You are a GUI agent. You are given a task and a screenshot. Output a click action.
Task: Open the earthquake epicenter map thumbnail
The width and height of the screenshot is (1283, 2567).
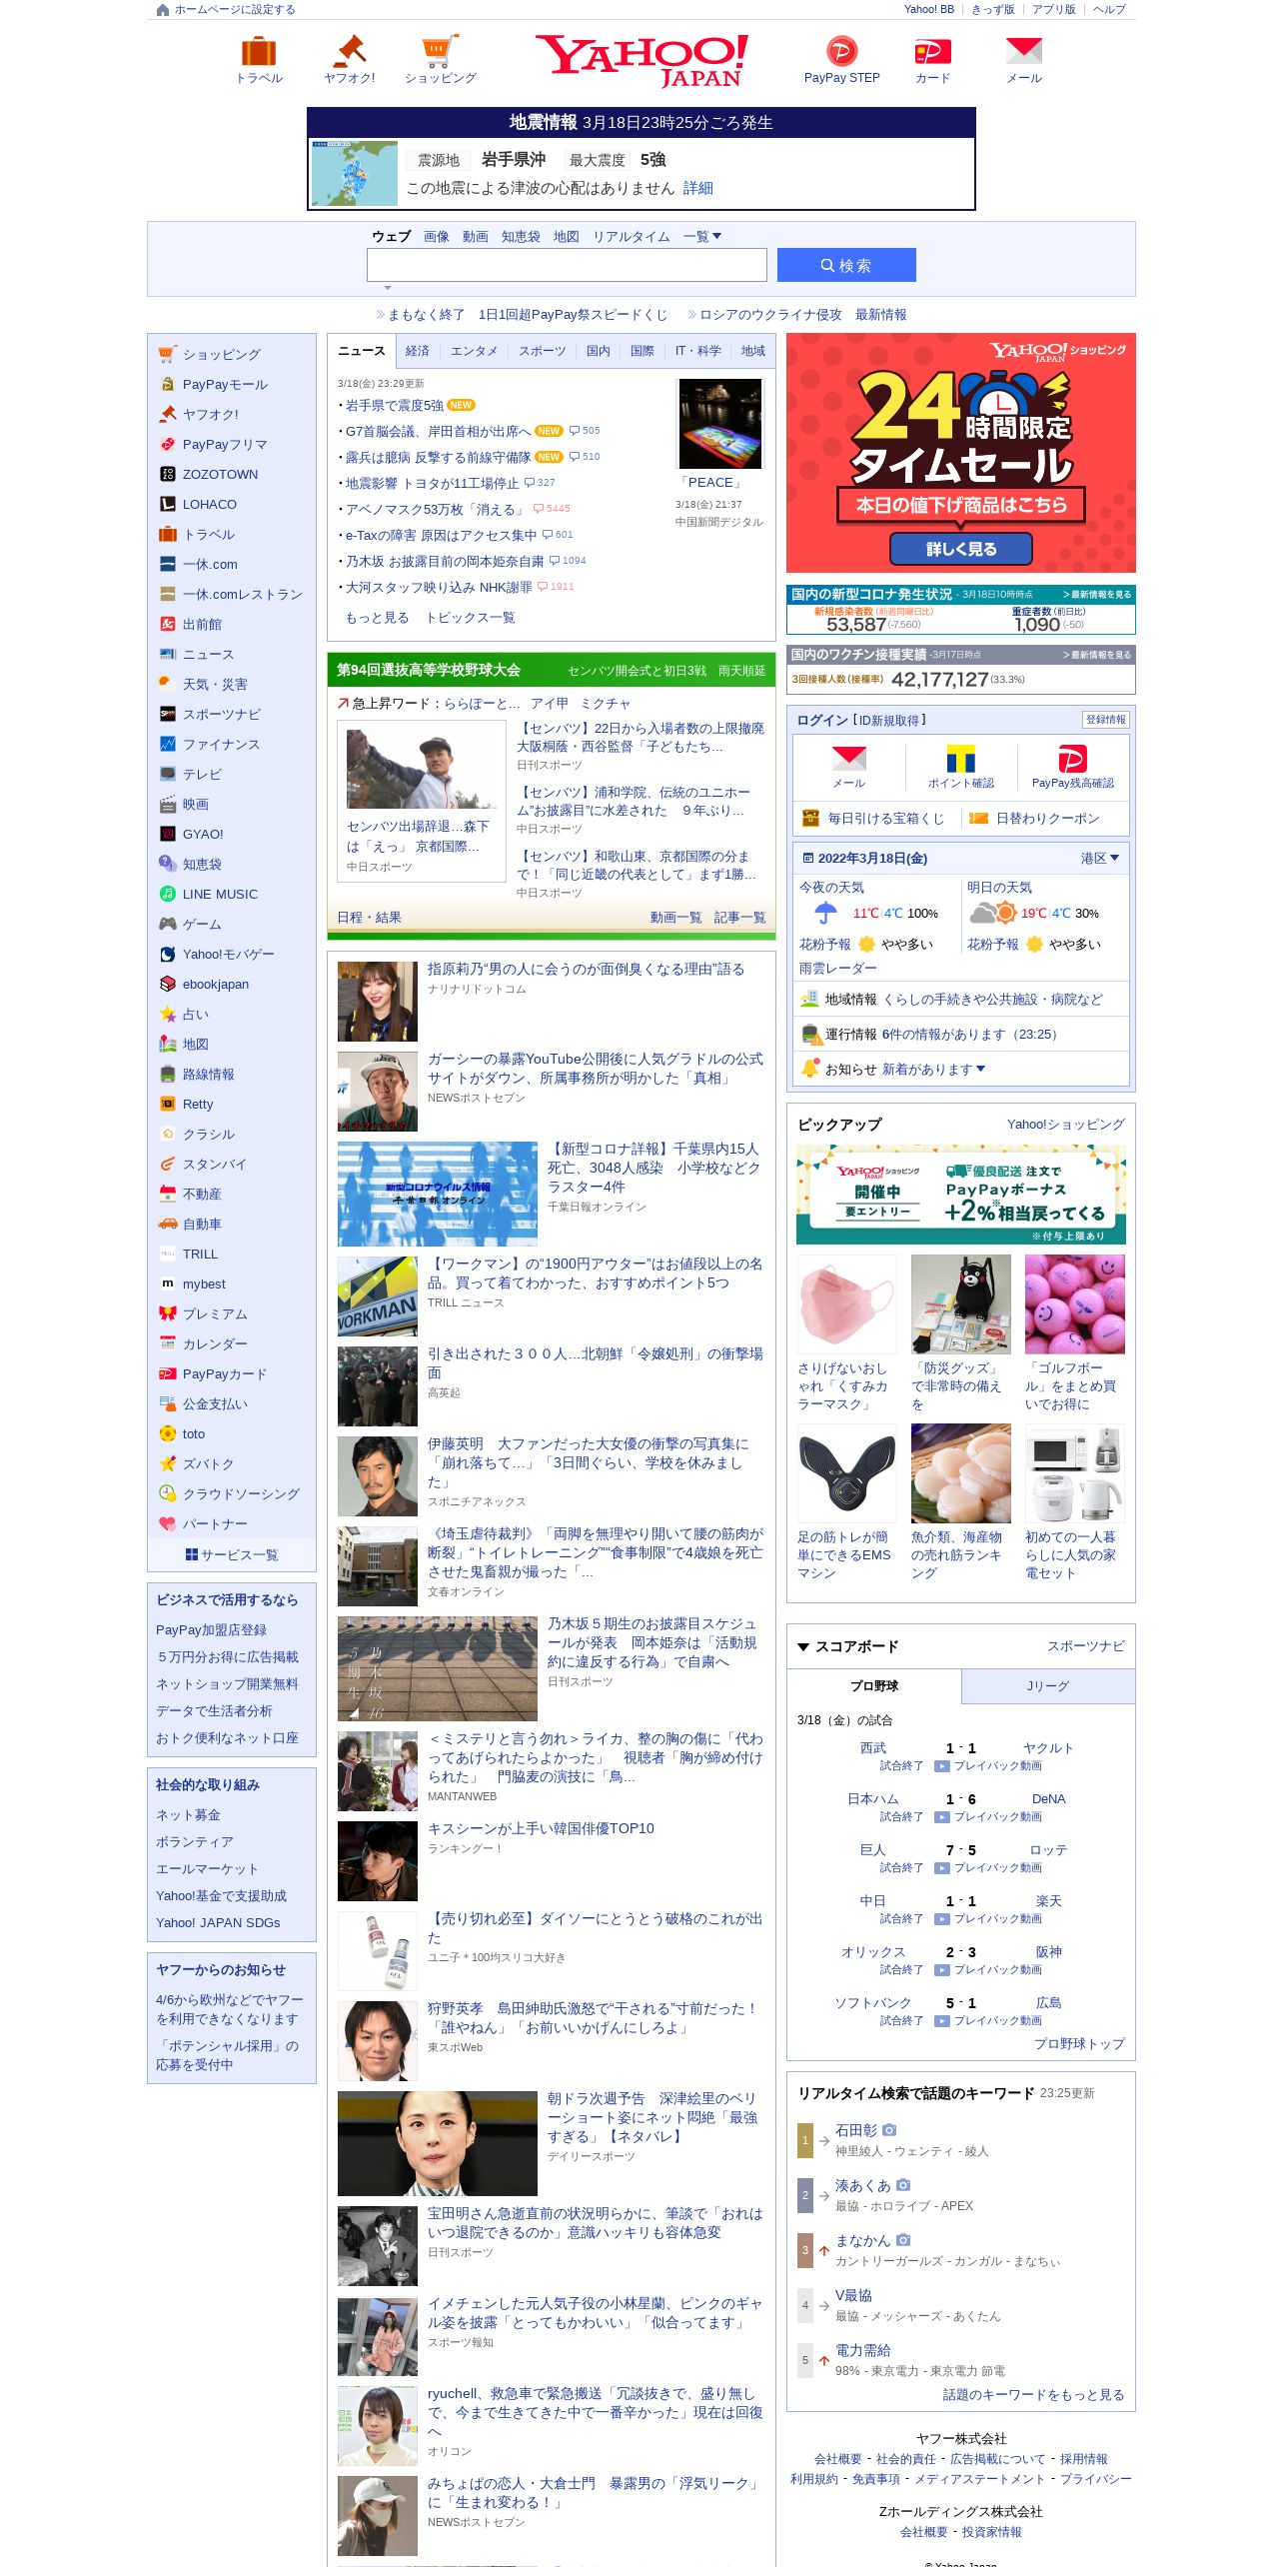coord(355,173)
